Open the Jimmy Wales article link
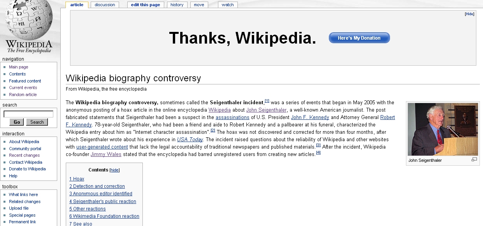The image size is (483, 226). tap(106, 154)
